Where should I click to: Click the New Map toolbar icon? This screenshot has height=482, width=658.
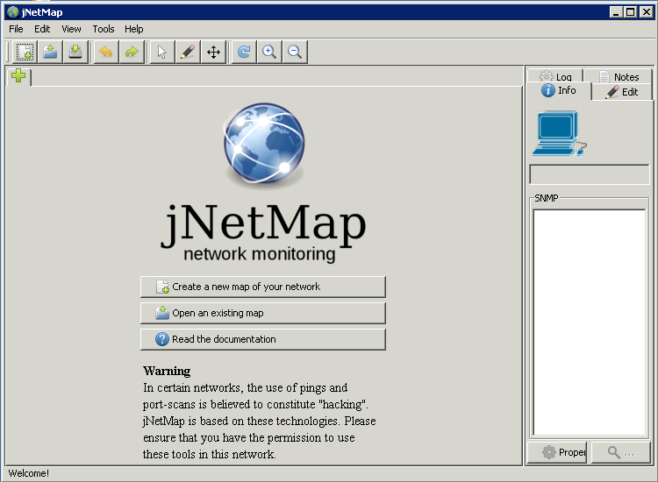25,53
